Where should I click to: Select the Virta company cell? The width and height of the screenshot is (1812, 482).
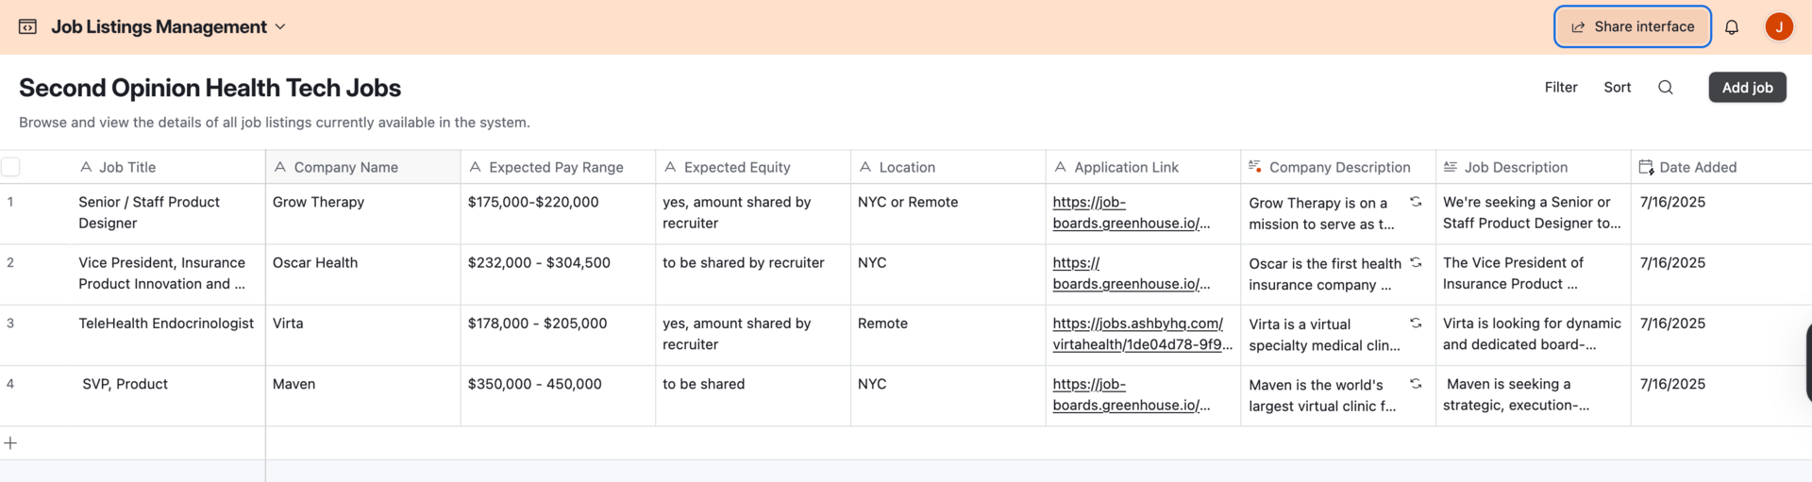[362, 335]
